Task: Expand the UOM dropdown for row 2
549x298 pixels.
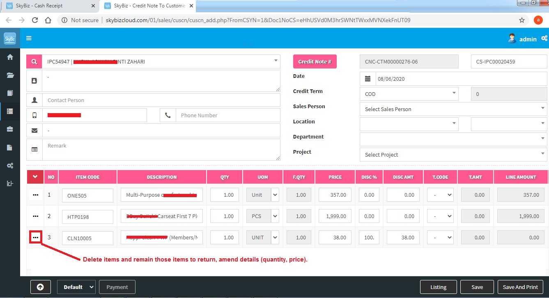Action: coord(275,216)
